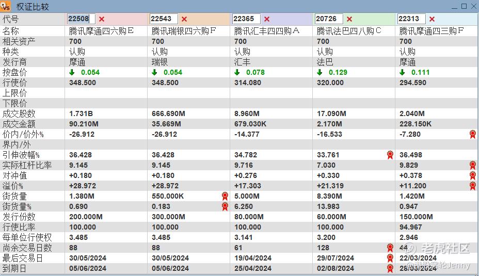Click the green down arrow beside 0.111
479x276 pixels.
coord(402,72)
